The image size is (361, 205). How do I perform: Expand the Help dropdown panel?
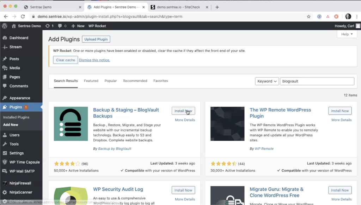coord(347,34)
